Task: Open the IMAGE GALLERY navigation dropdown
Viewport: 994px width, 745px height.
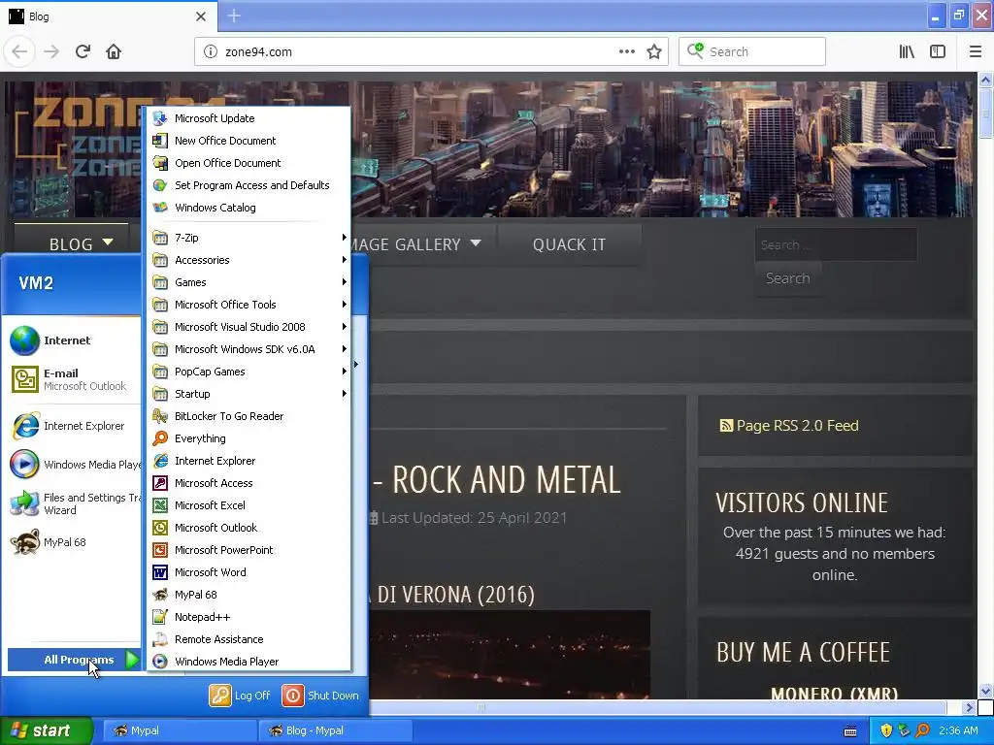Action: point(415,243)
